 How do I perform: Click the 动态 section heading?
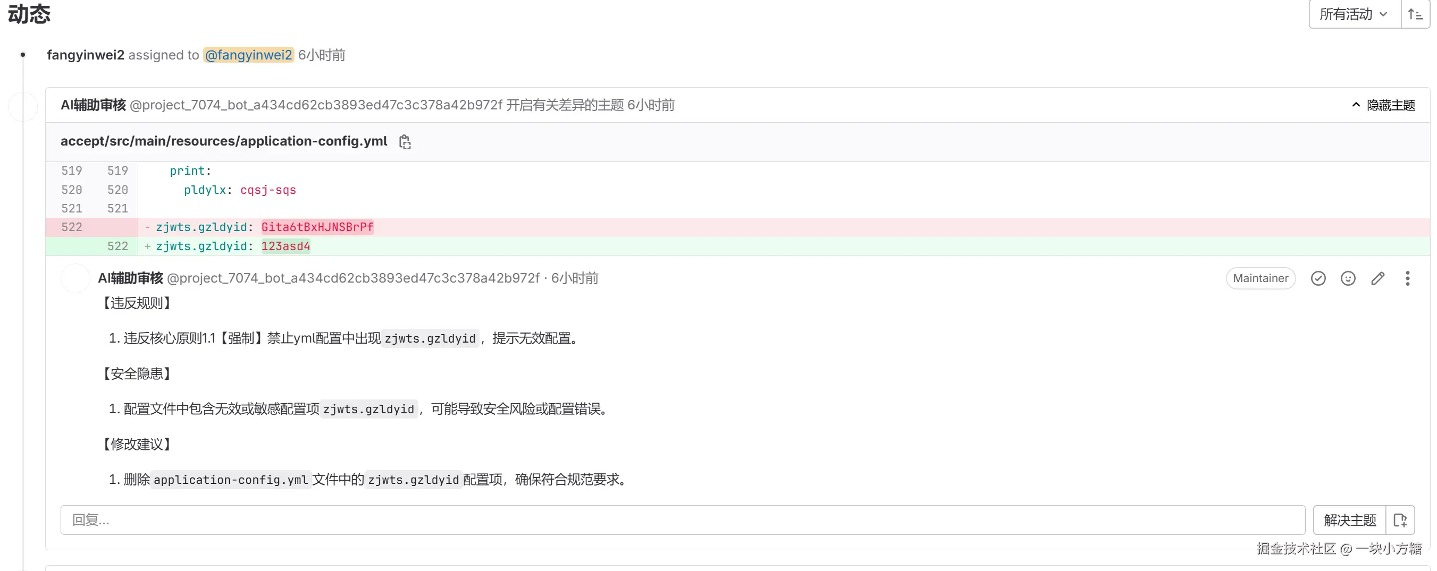(x=29, y=13)
